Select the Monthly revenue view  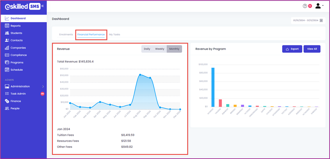(x=174, y=49)
